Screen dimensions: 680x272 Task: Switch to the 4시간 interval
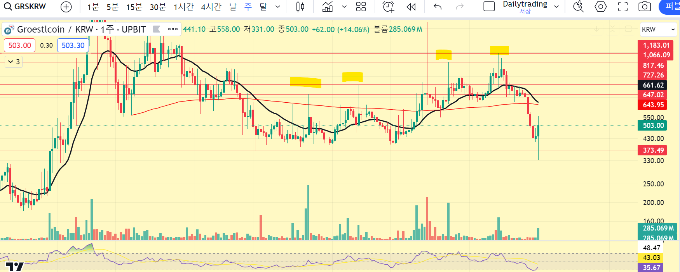coord(211,7)
